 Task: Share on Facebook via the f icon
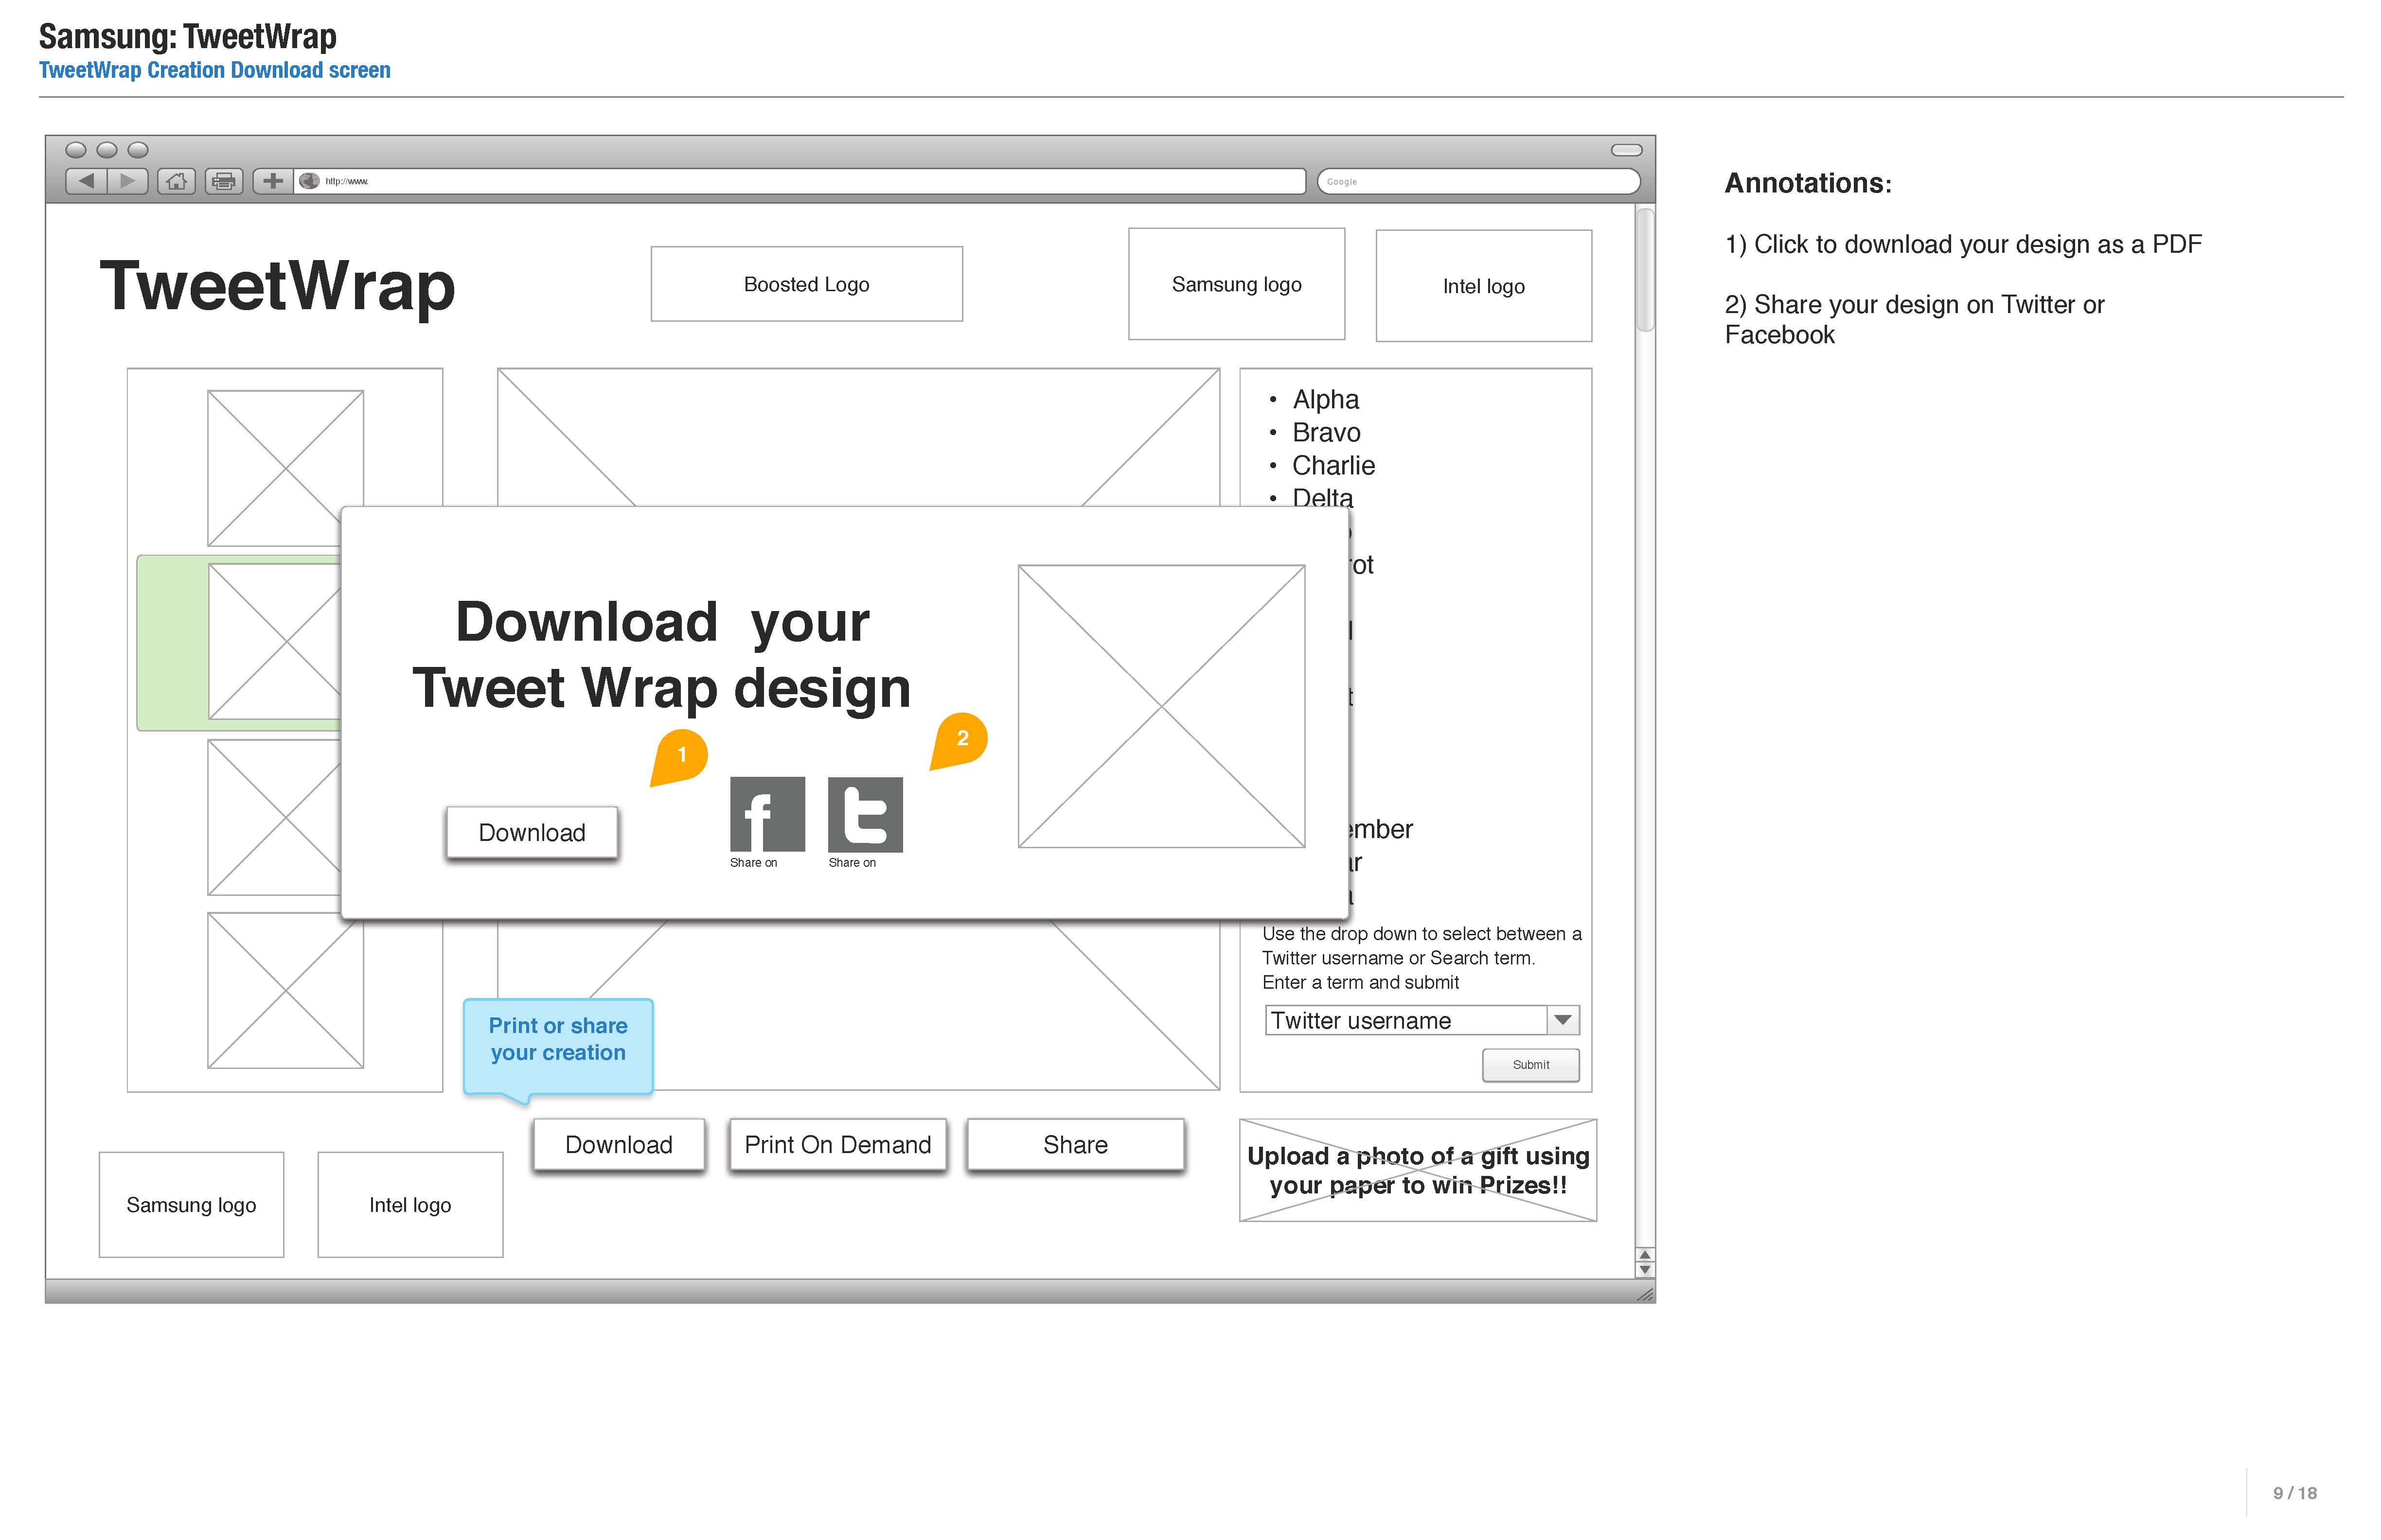point(767,814)
